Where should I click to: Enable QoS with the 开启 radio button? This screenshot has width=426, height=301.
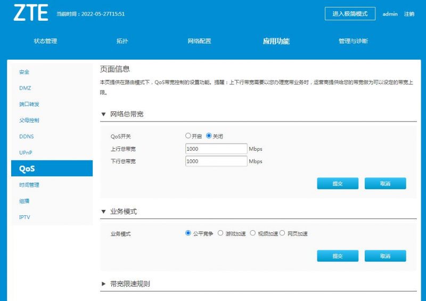pos(188,136)
